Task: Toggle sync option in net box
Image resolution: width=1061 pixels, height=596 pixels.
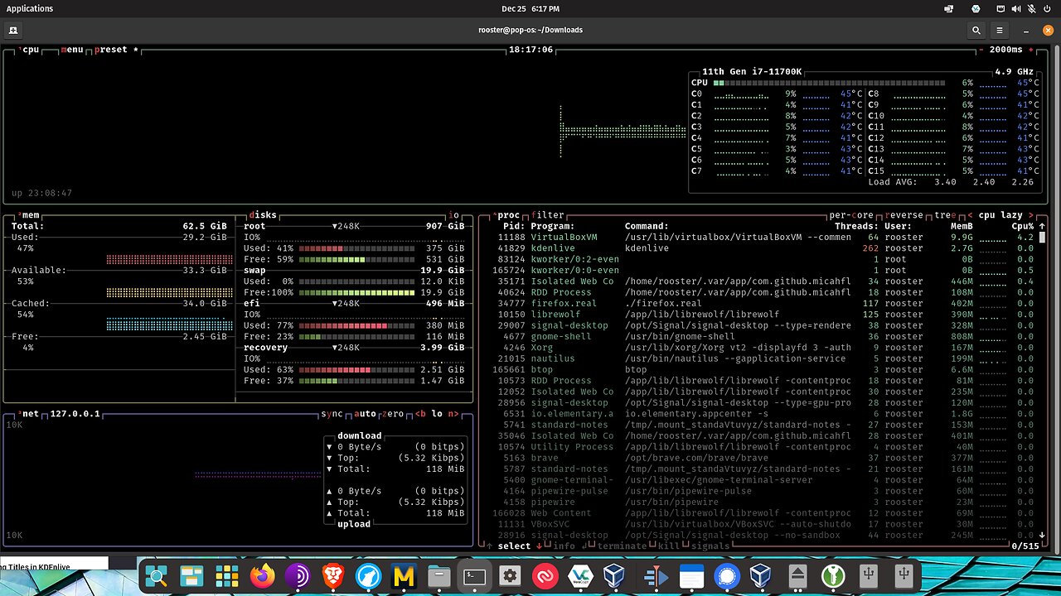Action: pyautogui.click(x=332, y=414)
